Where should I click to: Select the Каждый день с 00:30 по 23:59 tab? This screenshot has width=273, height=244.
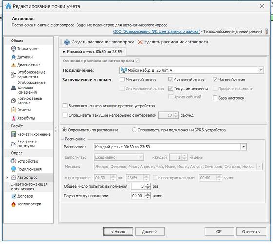(92, 52)
